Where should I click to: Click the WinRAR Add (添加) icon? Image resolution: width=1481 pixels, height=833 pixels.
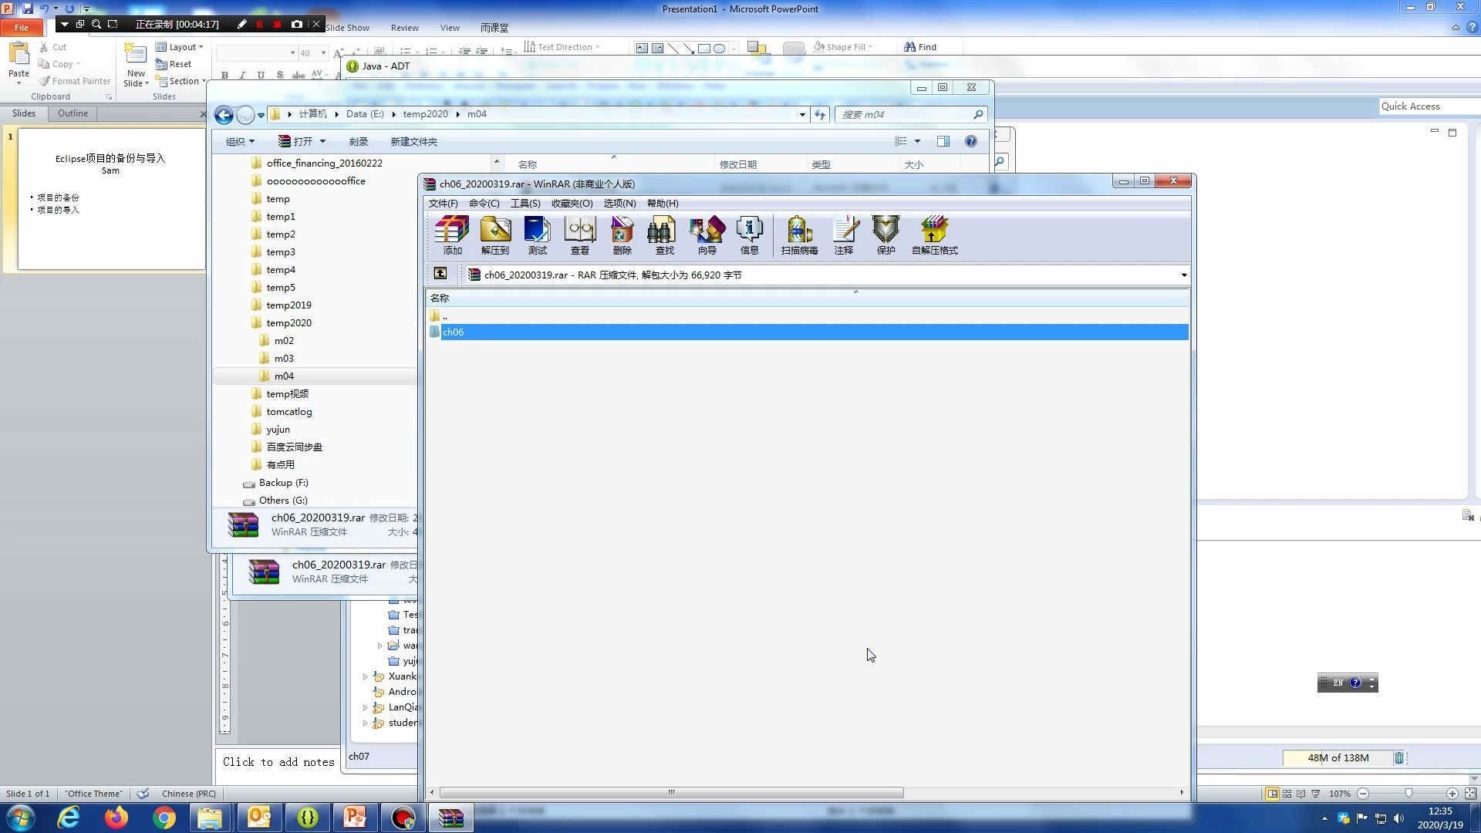pyautogui.click(x=452, y=235)
